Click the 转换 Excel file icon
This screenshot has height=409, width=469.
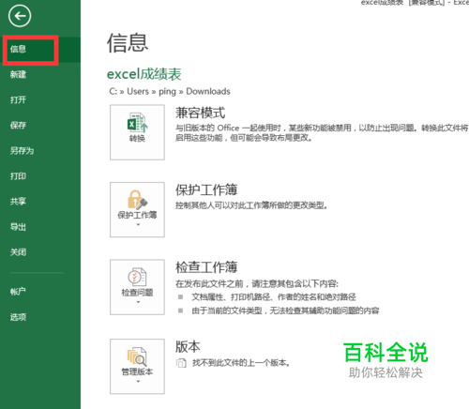point(137,123)
